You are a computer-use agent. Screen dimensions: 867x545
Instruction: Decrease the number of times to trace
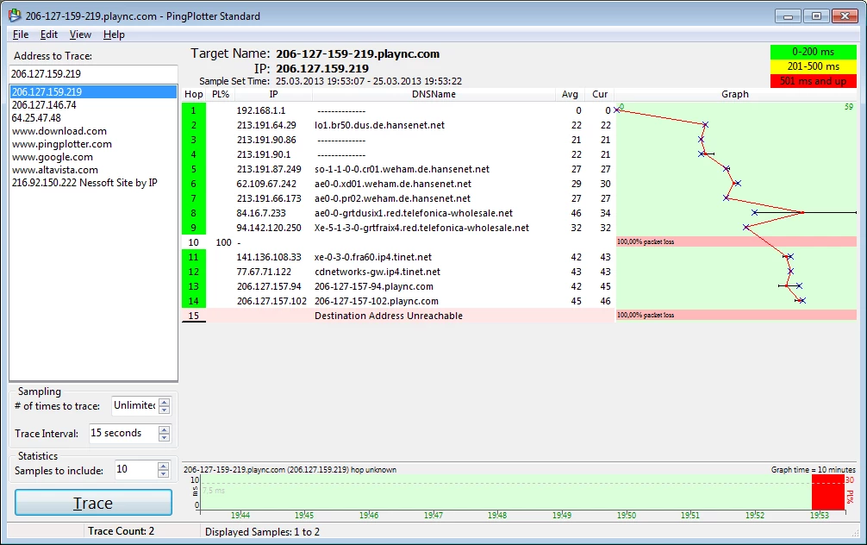(165, 410)
